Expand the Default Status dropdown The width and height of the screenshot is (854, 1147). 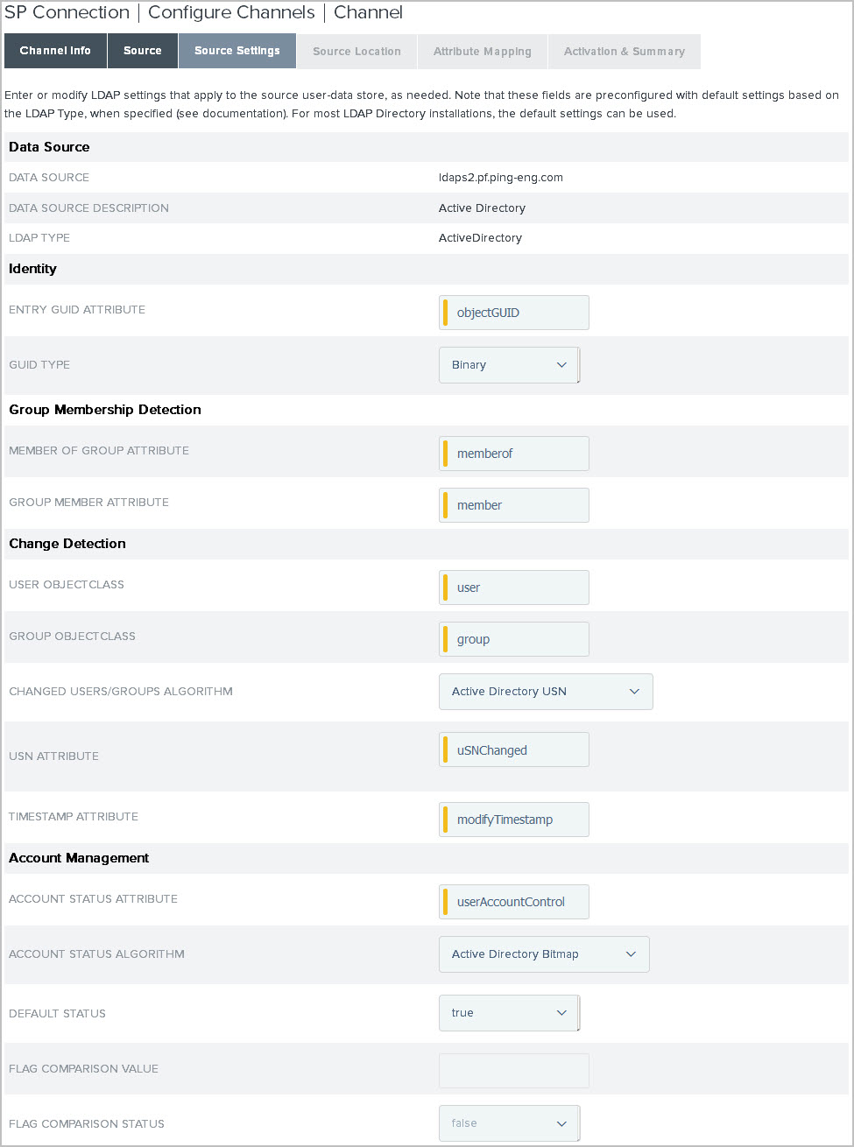[x=508, y=1013]
